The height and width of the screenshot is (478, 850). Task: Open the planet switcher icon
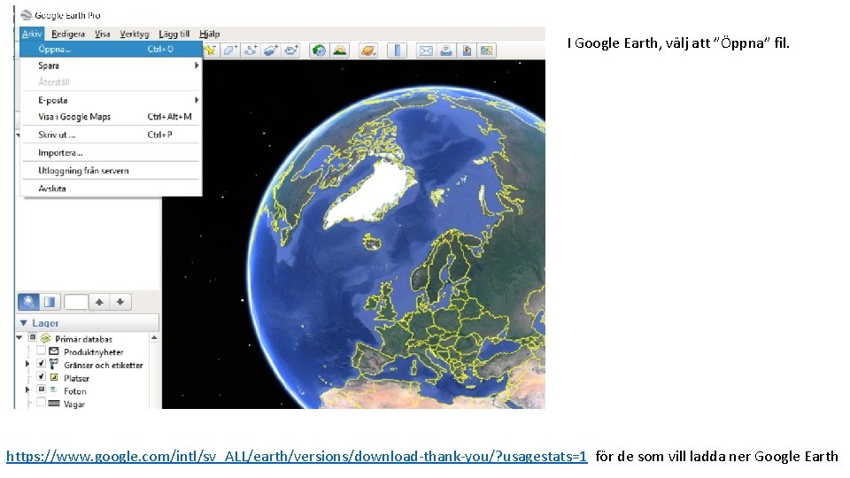coord(368,50)
